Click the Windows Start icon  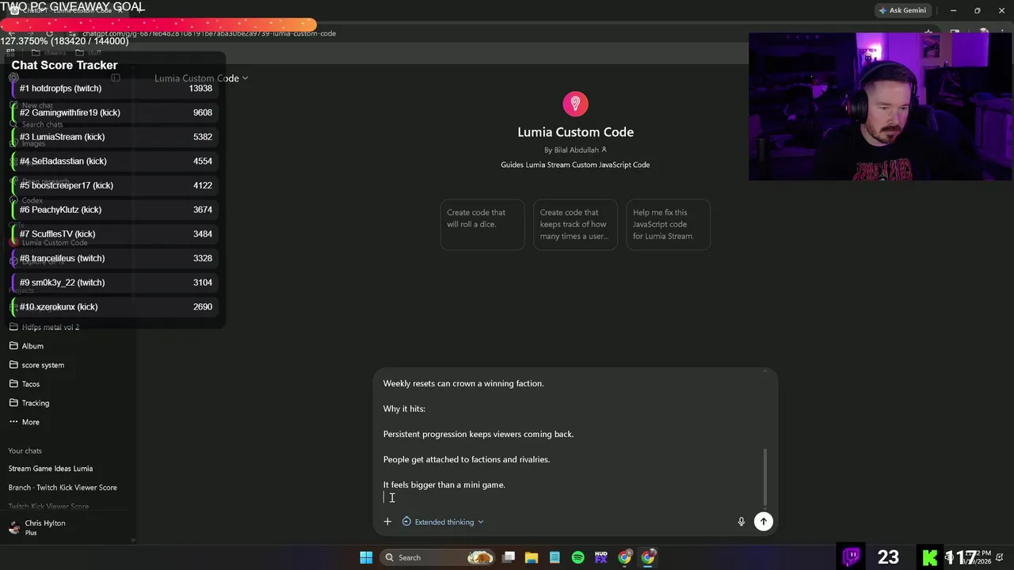point(366,557)
